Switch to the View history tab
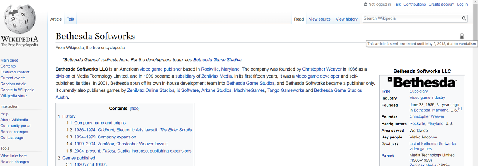 (346, 19)
